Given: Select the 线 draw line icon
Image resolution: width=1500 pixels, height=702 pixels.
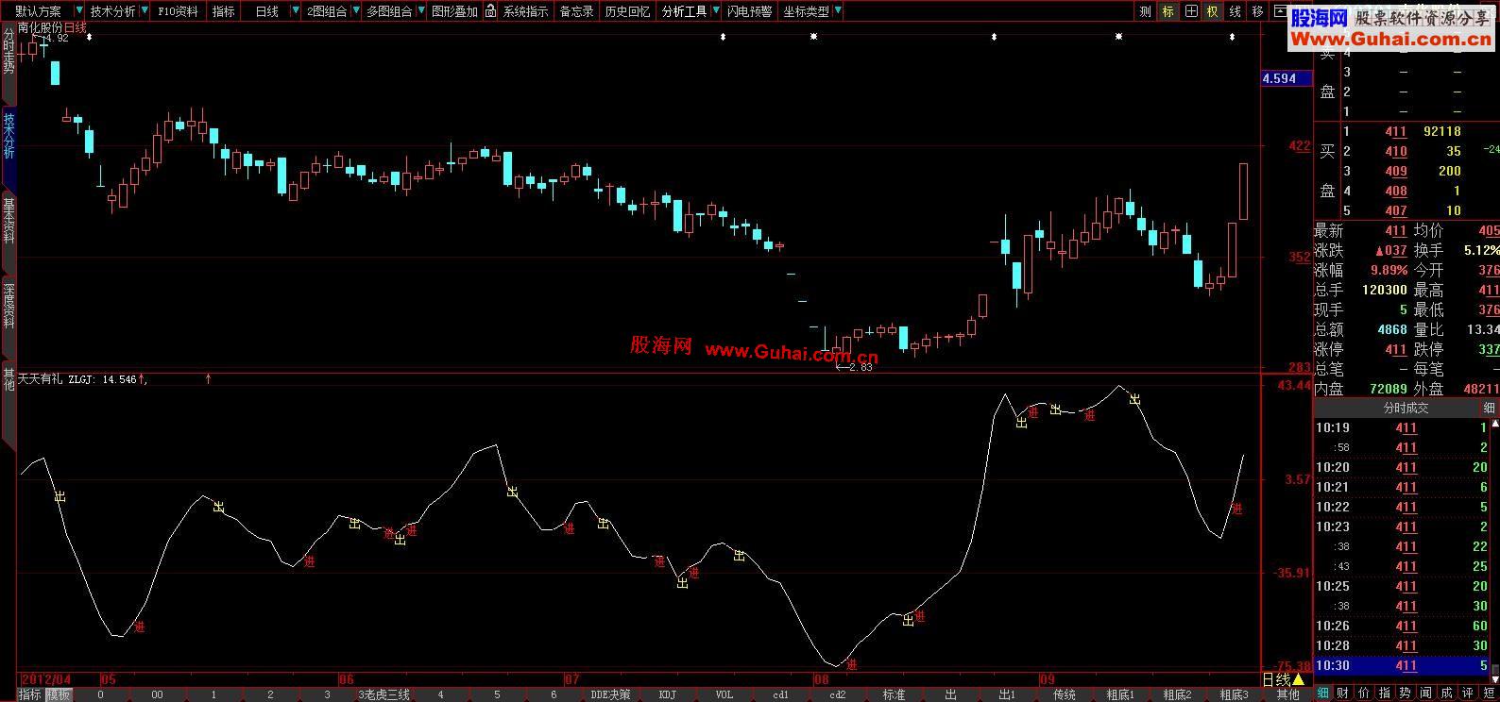Looking at the screenshot, I should tap(1235, 11).
